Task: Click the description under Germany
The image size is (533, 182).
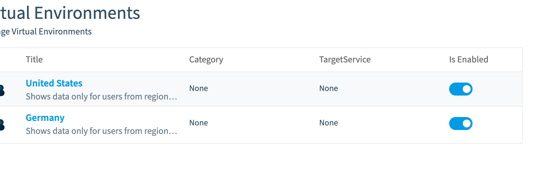Action: click(101, 131)
